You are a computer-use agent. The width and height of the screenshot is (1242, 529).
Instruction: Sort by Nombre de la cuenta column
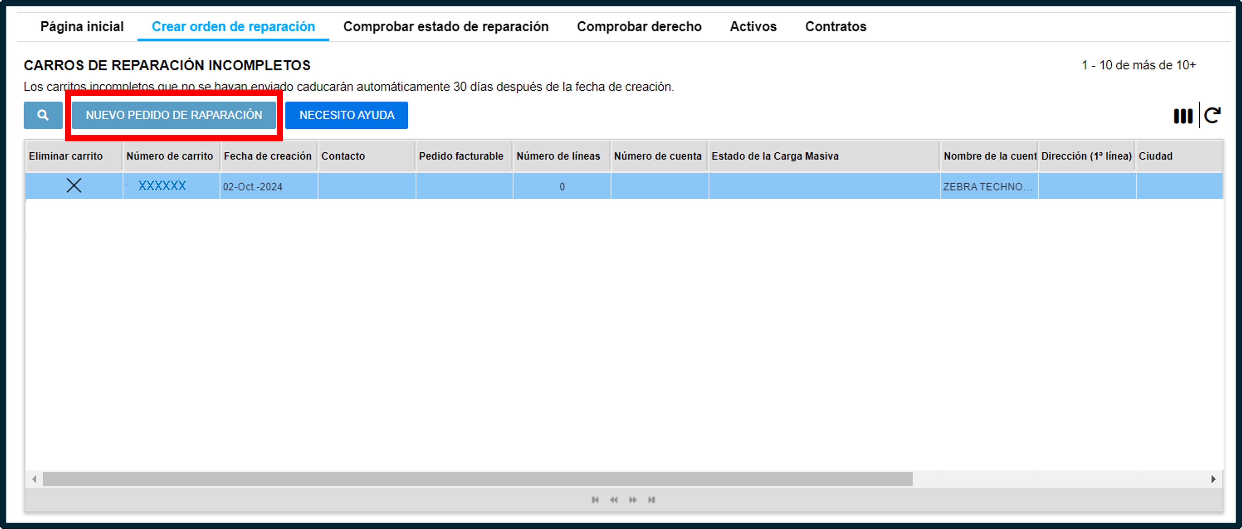pyautogui.click(x=989, y=156)
